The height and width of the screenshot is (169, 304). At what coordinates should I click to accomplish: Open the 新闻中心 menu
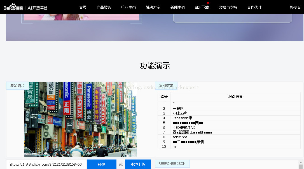pyautogui.click(x=177, y=7)
